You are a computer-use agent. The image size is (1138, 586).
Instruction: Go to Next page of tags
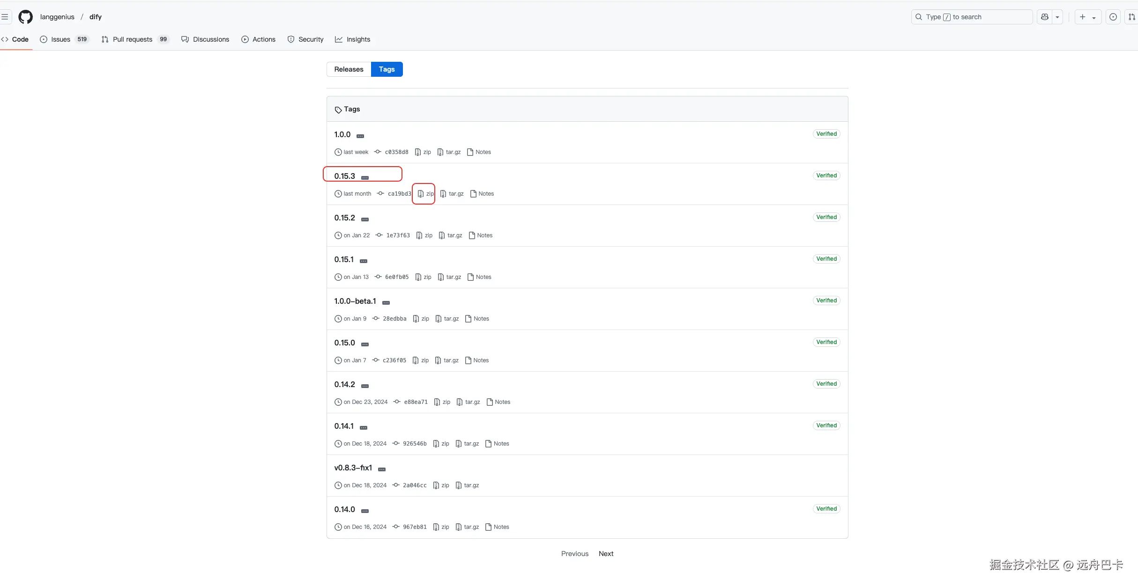pos(606,554)
